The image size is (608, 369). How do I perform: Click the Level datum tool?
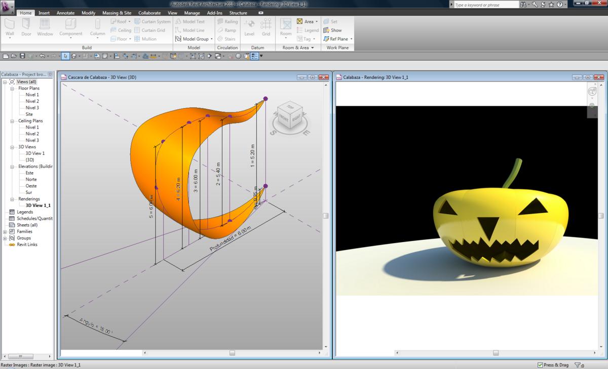click(249, 28)
